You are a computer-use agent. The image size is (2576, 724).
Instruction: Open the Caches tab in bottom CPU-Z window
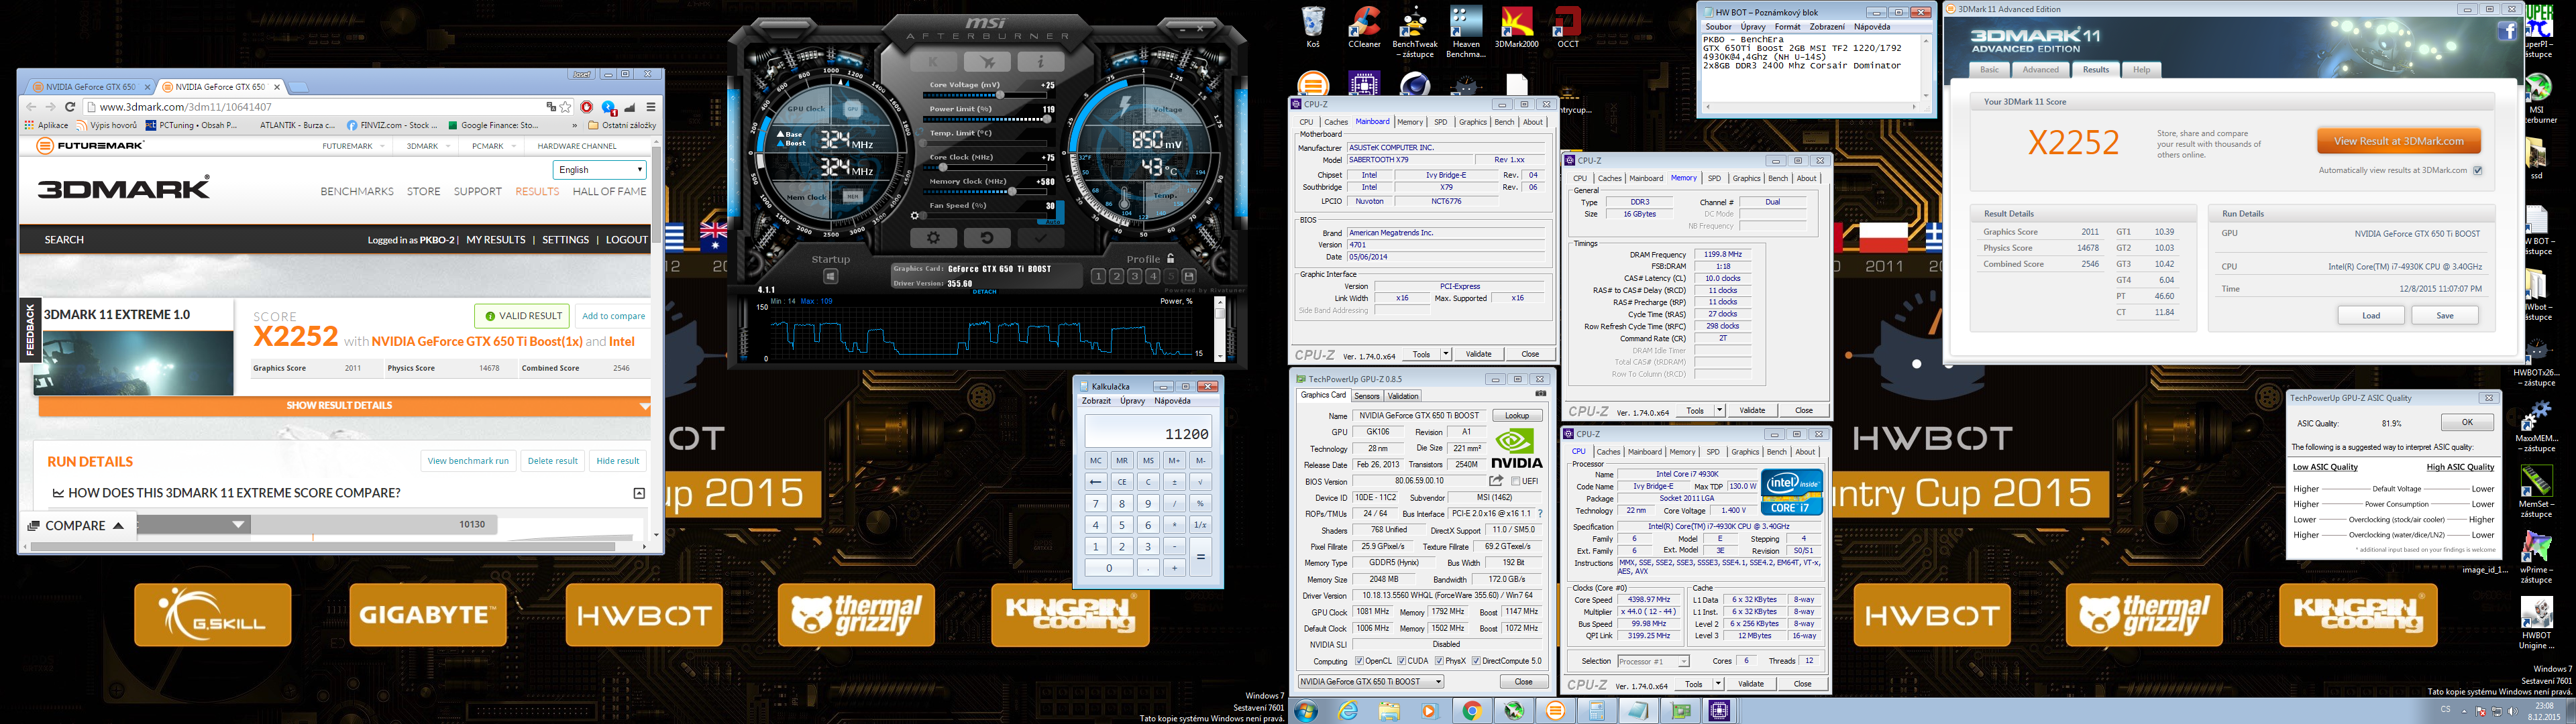(1609, 452)
